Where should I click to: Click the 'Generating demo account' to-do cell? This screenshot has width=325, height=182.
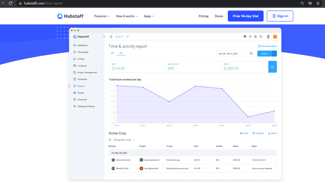click(177, 169)
